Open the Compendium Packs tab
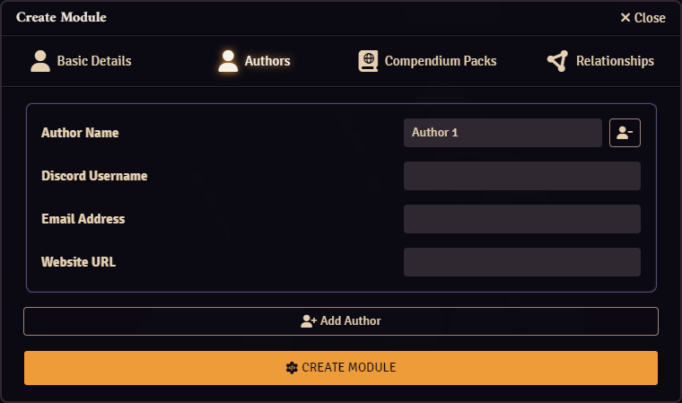 point(427,61)
